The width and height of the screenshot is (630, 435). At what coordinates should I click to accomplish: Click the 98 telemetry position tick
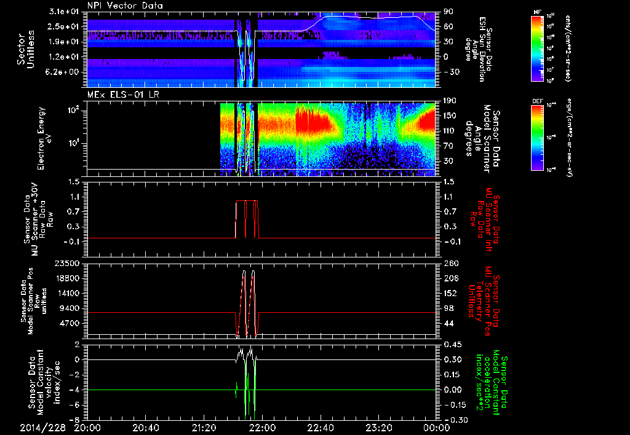[449, 308]
